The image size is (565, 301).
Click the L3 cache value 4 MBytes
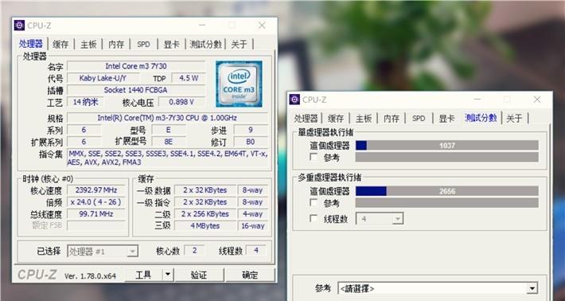(205, 225)
